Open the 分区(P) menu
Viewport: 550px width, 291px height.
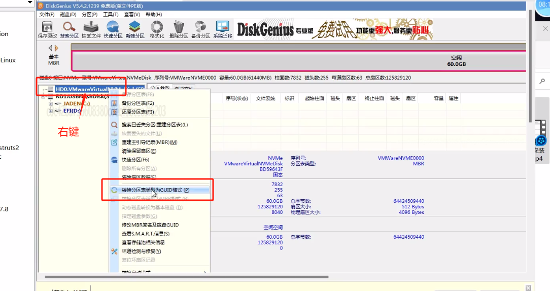89,14
